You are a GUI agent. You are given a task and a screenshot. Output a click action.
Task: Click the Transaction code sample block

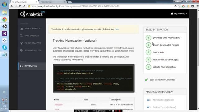click(94, 78)
